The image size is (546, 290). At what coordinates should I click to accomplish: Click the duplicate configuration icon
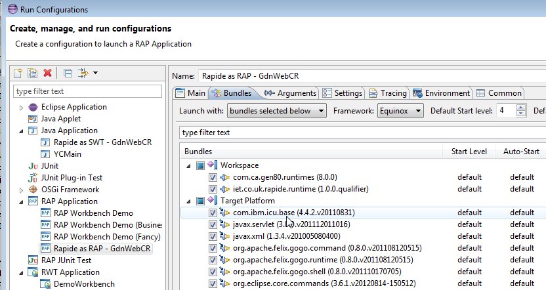(33, 73)
